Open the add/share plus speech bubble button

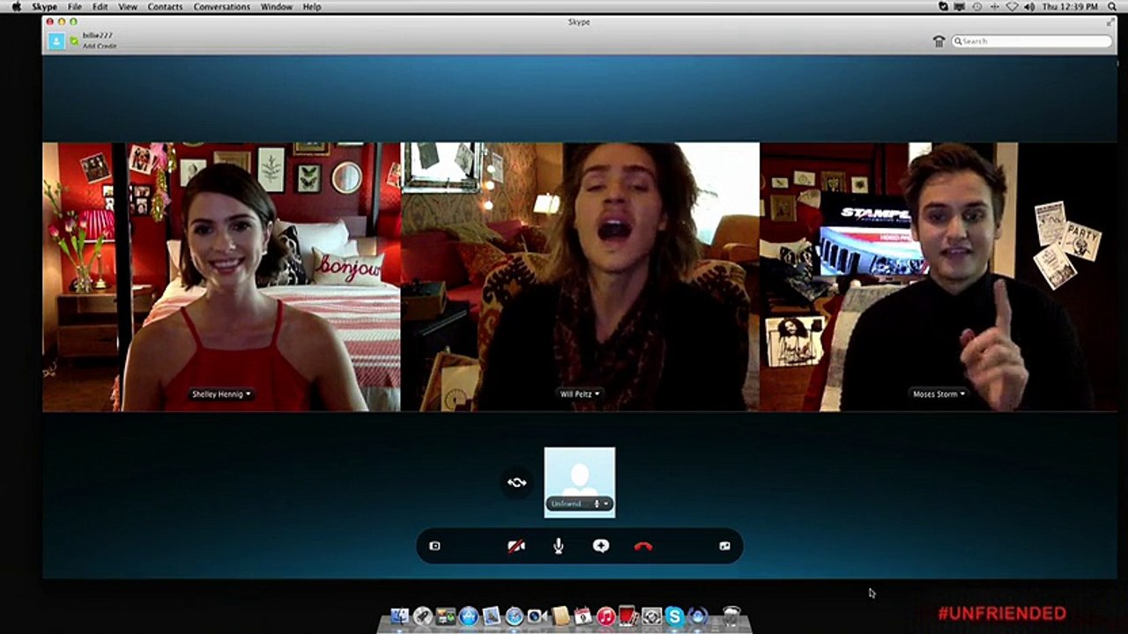click(601, 546)
